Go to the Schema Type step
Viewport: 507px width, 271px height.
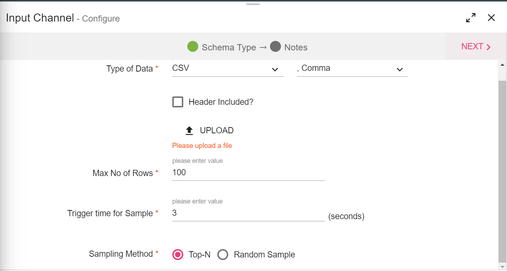[229, 47]
